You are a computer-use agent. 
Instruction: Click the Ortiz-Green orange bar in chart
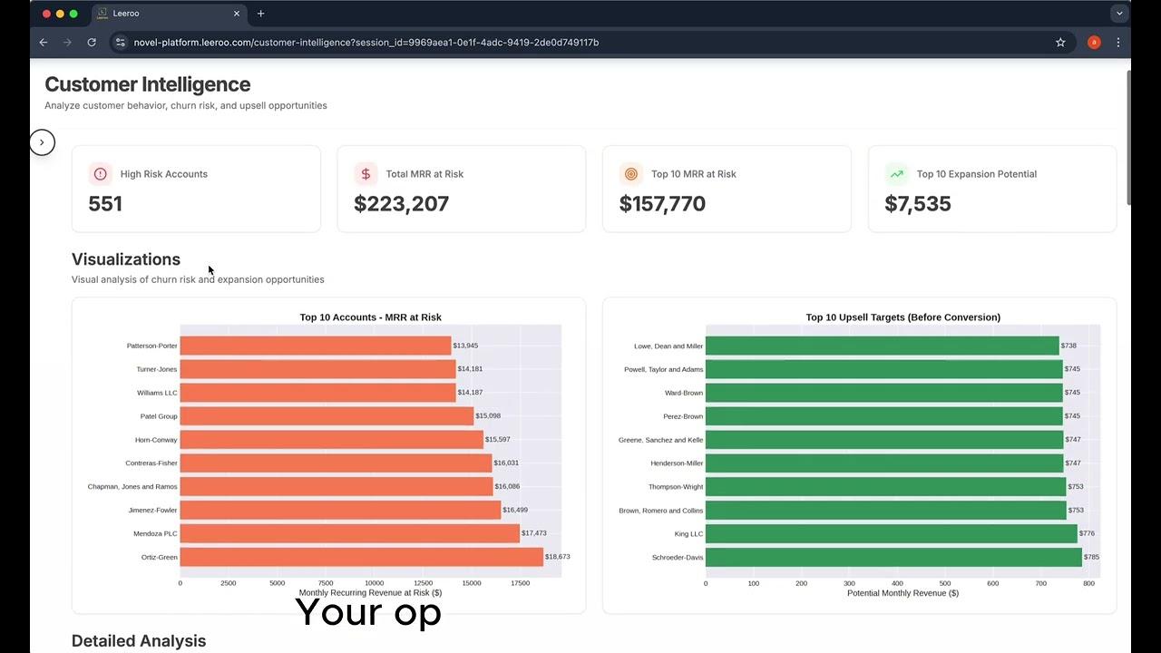[x=362, y=557]
